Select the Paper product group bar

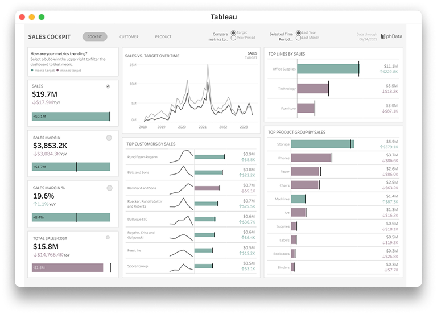point(306,171)
